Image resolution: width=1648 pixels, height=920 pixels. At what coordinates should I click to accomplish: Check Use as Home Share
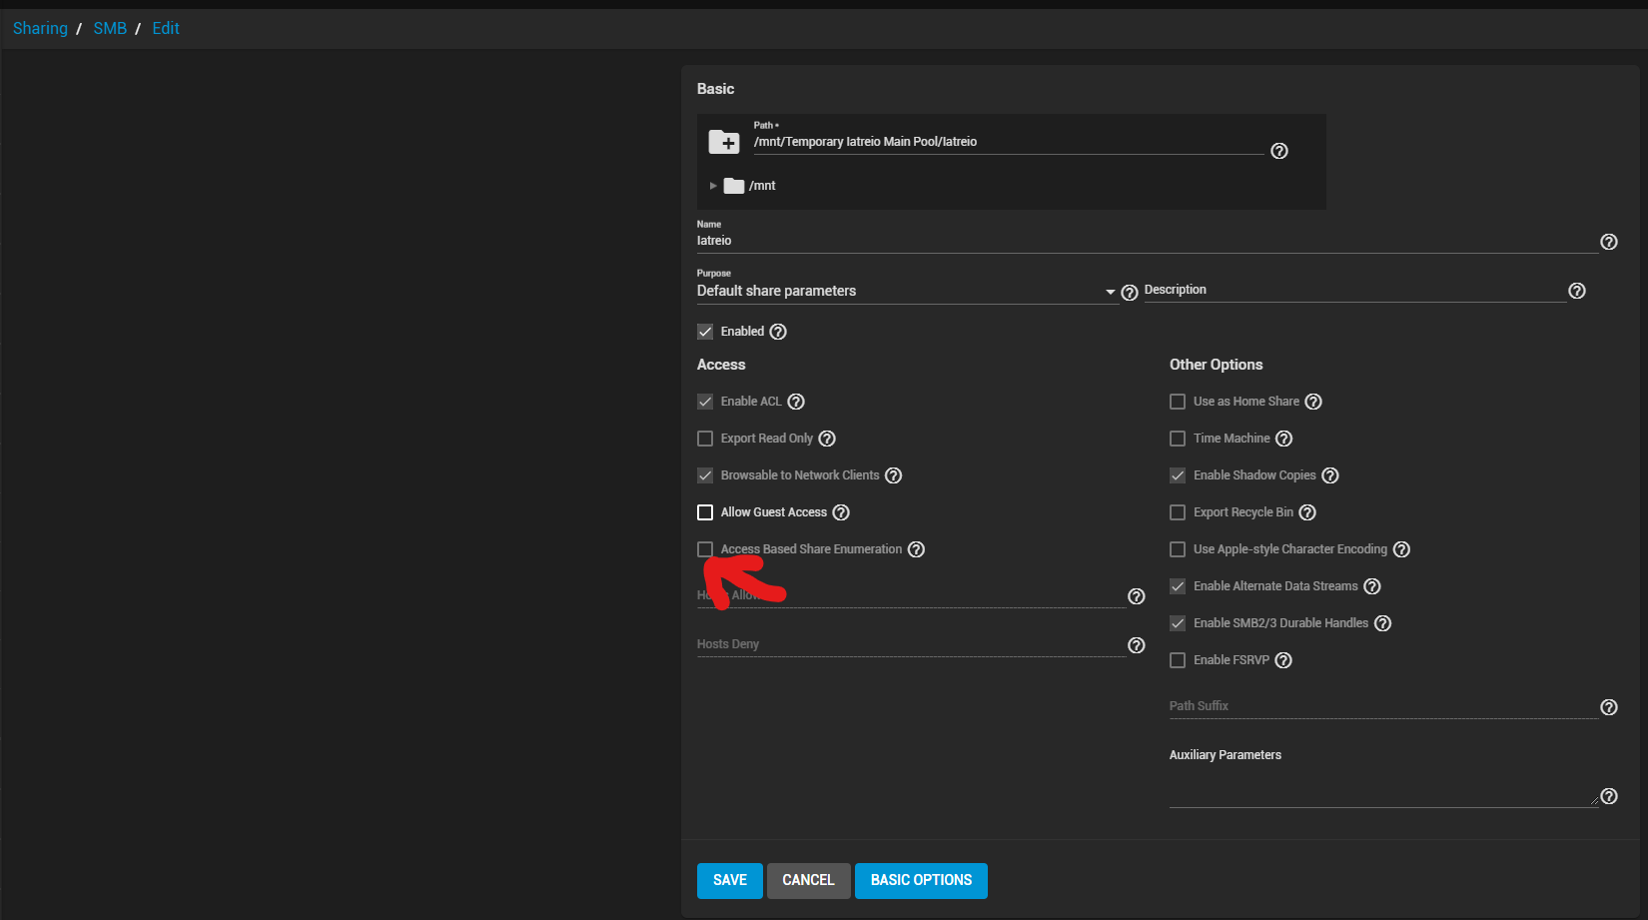click(x=1178, y=402)
